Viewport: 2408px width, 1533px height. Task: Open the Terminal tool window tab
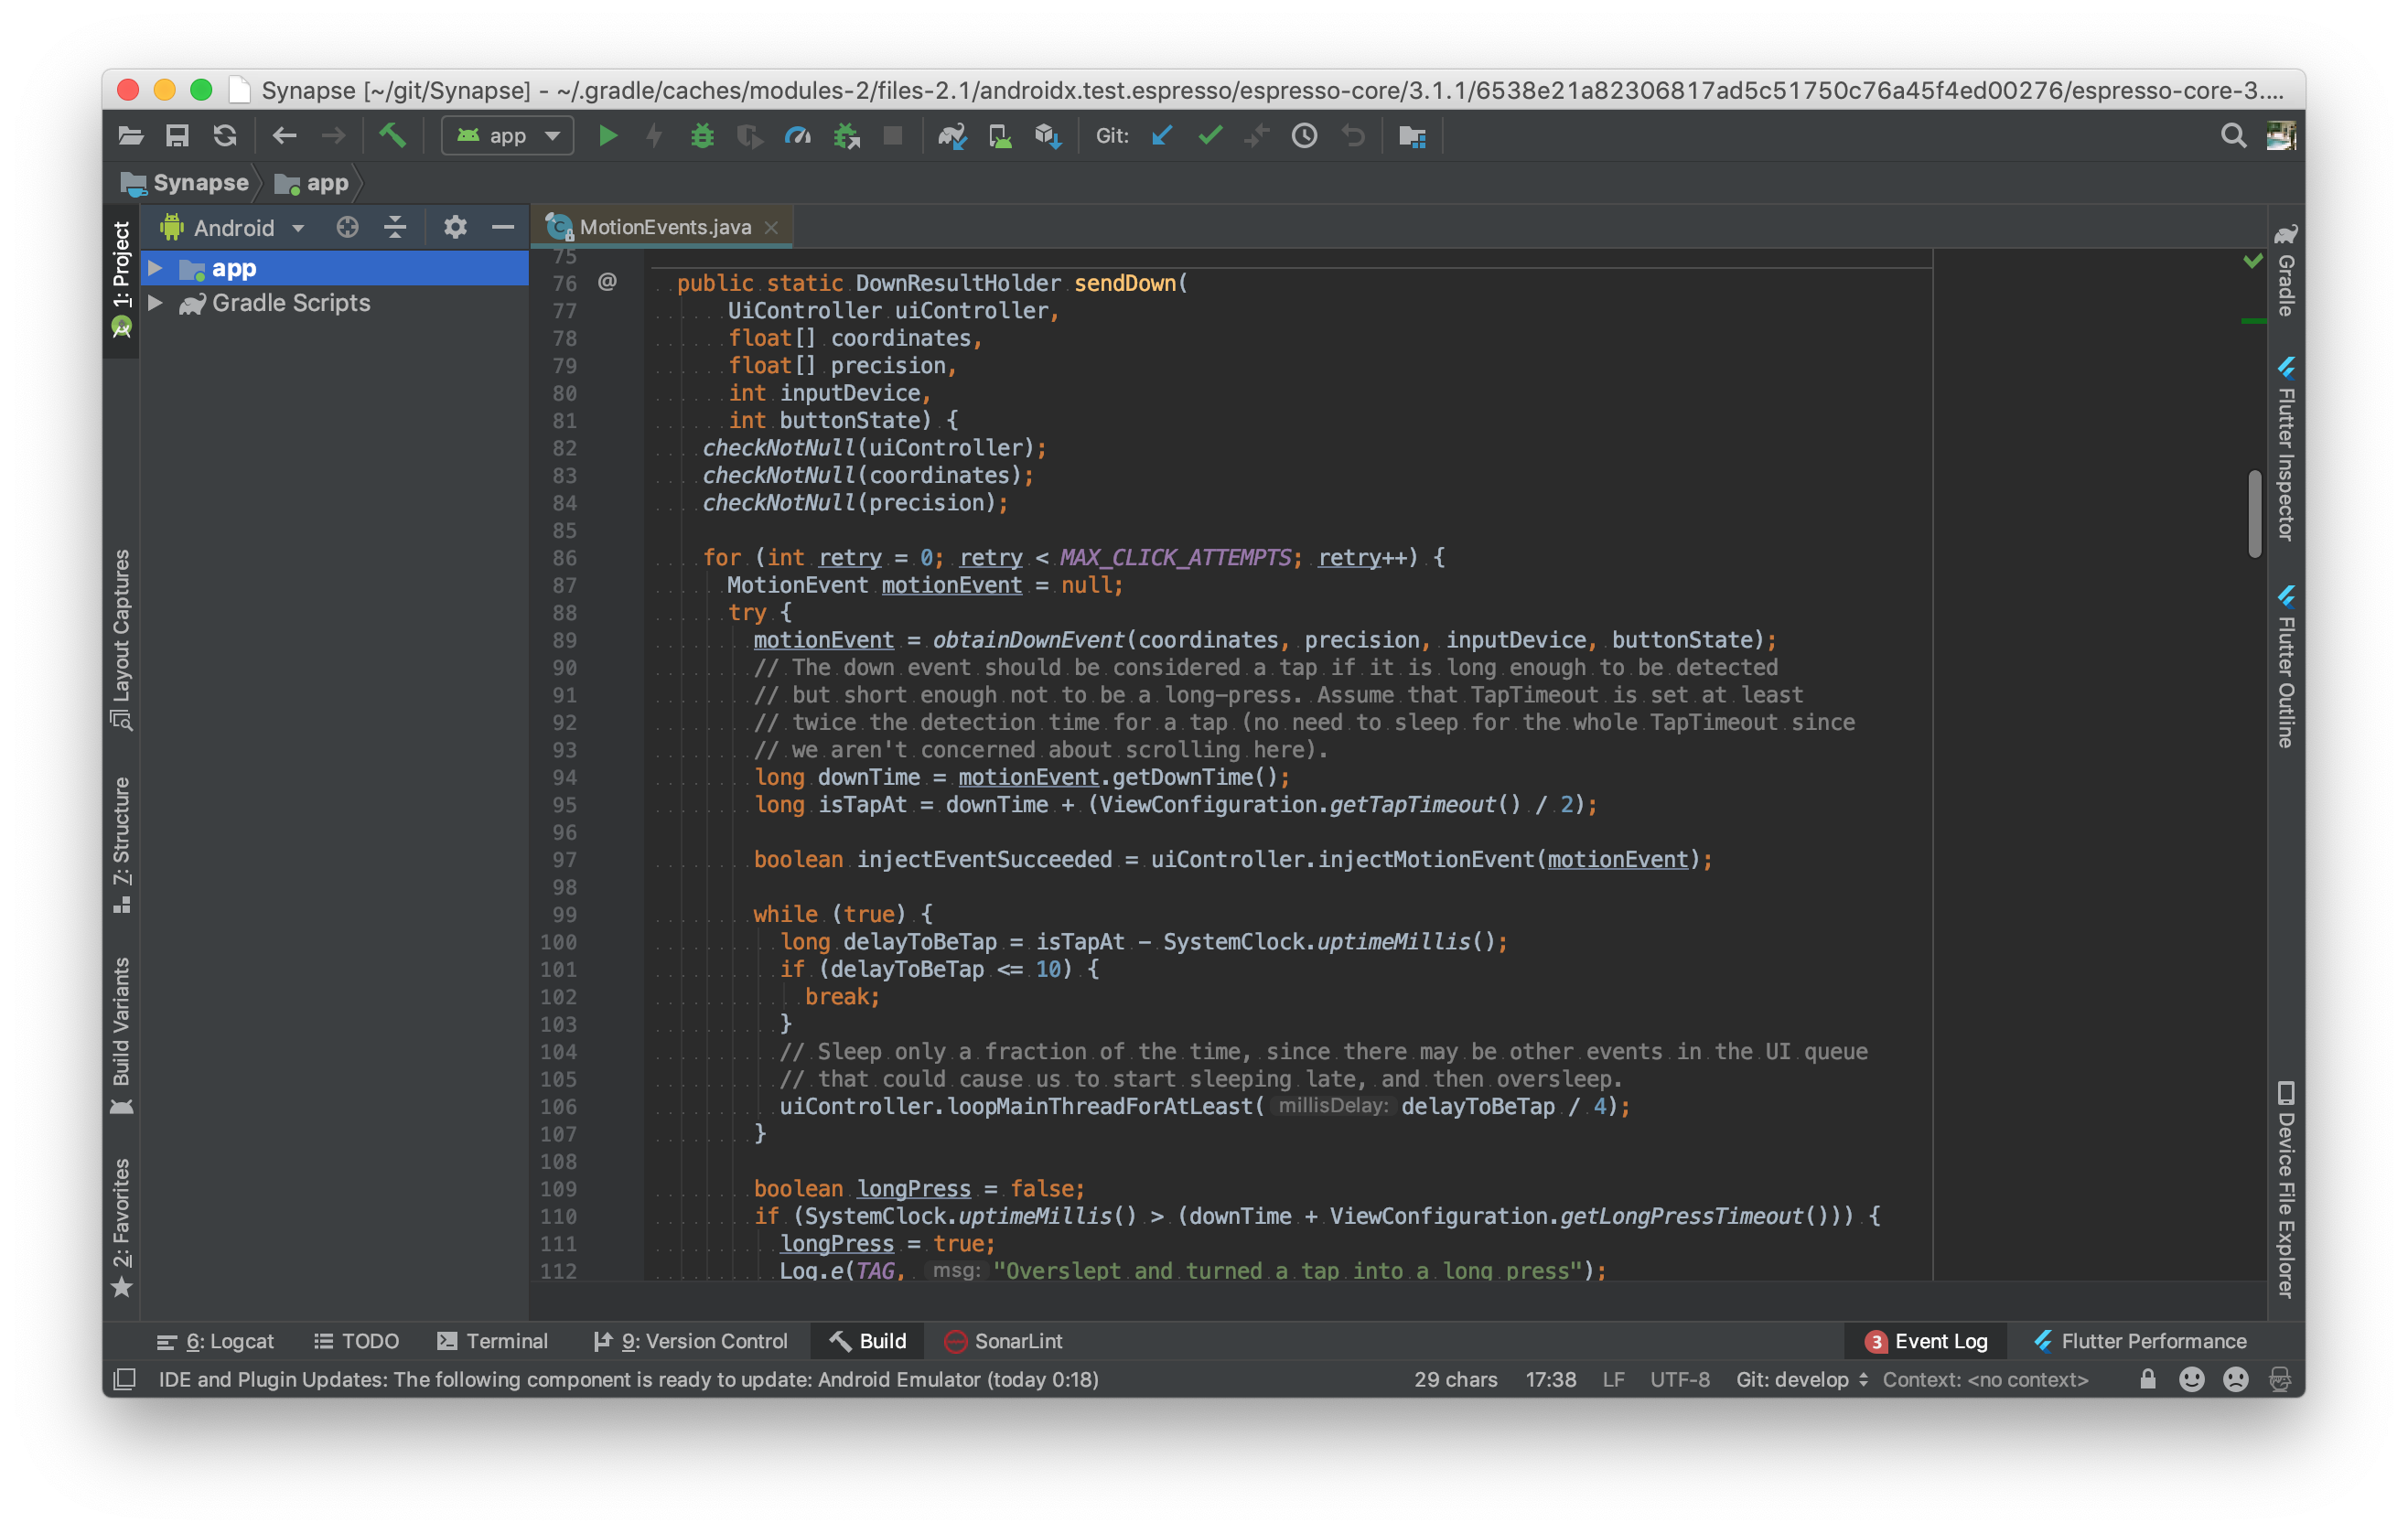(493, 1341)
